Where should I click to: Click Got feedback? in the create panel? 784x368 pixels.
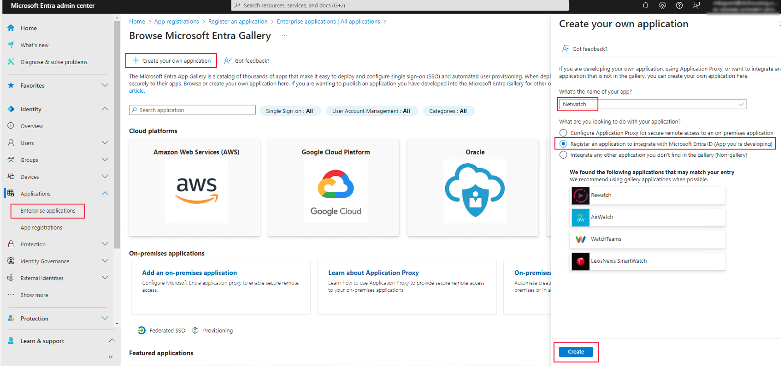point(584,48)
